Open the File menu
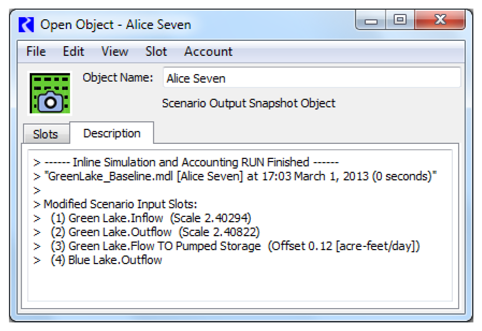This screenshot has width=482, height=331. (36, 52)
